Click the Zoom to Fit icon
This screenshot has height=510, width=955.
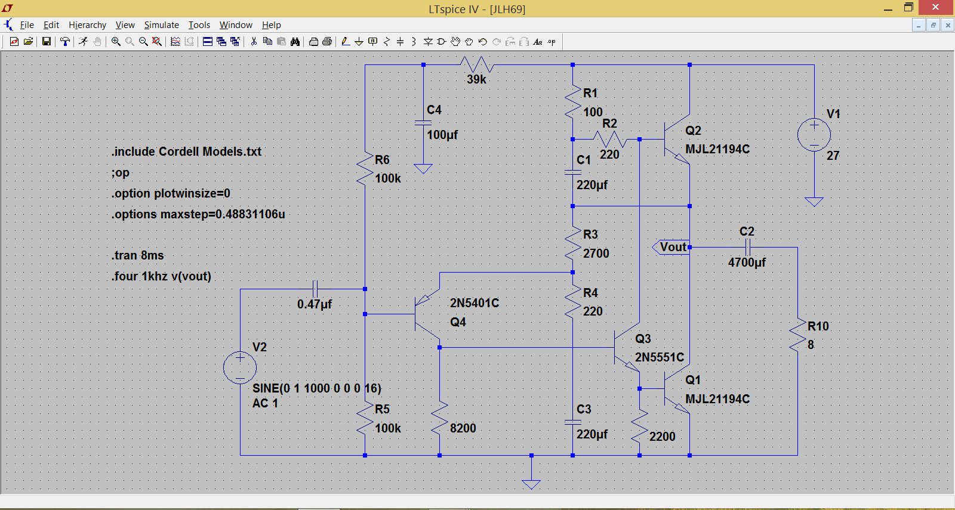[156, 41]
